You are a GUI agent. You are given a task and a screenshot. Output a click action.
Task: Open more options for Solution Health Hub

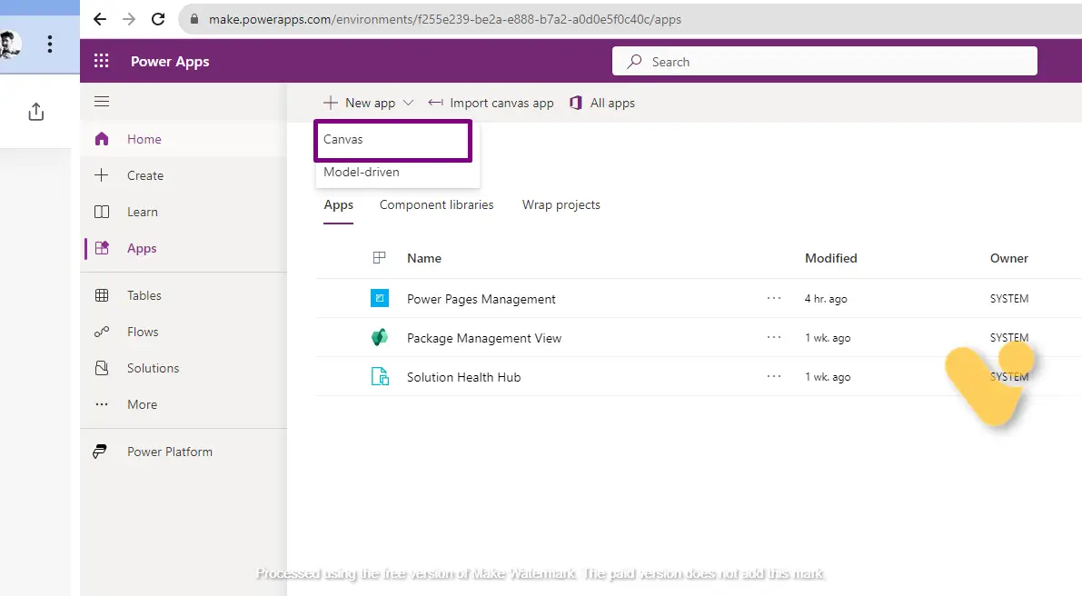pos(774,377)
